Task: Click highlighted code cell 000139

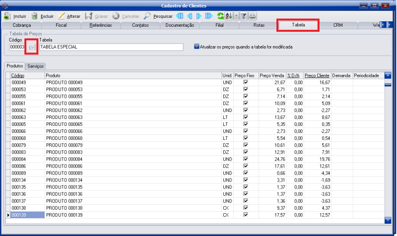Action: [x=27, y=215]
